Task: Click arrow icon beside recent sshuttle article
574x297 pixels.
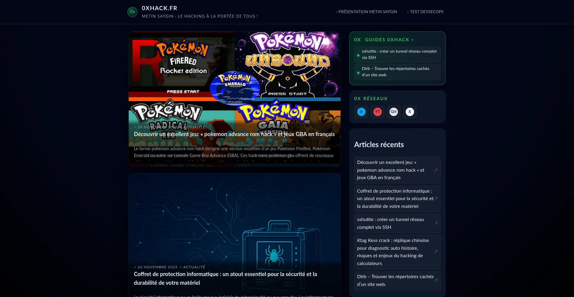Action: point(436,223)
